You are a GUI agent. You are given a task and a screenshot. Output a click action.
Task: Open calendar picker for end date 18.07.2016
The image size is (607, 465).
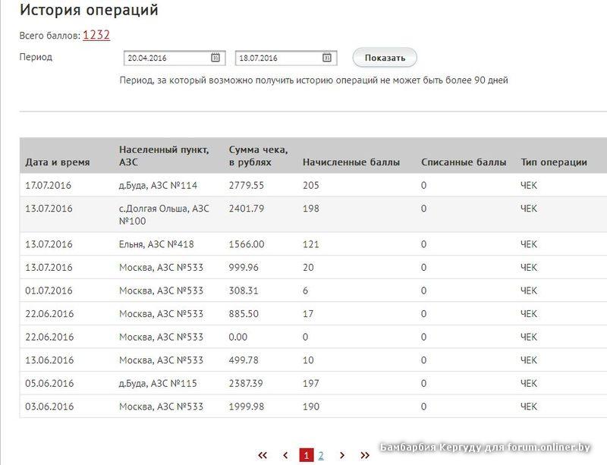327,58
